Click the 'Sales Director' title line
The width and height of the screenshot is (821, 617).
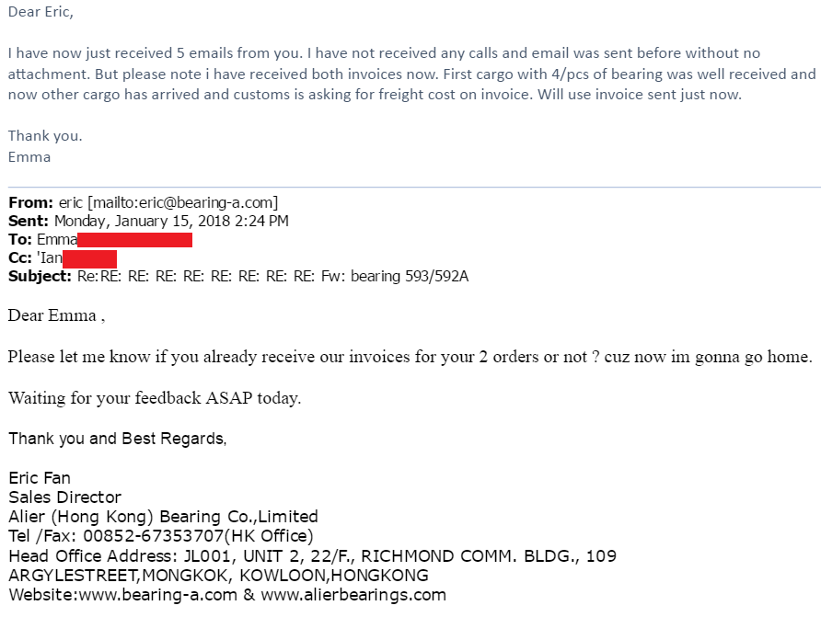(x=65, y=497)
